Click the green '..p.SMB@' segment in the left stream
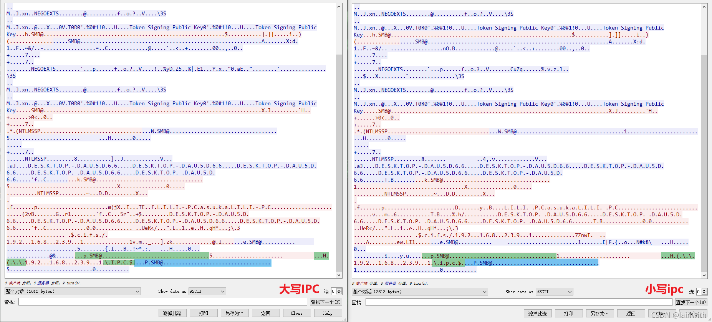This screenshot has width=712, height=322. [142, 256]
